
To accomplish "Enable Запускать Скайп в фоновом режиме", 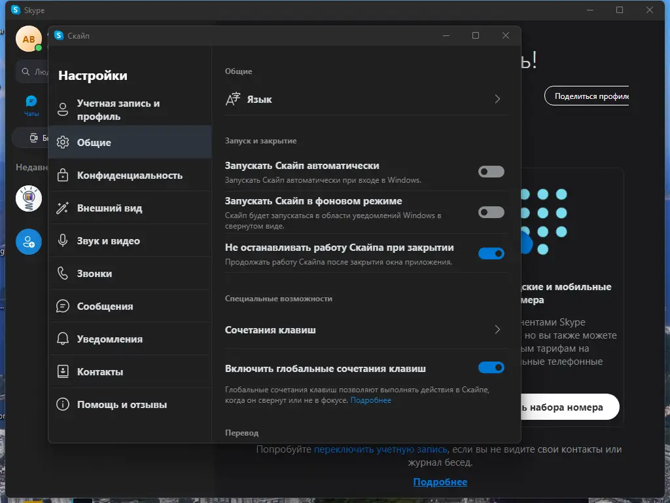I will pyautogui.click(x=491, y=212).
